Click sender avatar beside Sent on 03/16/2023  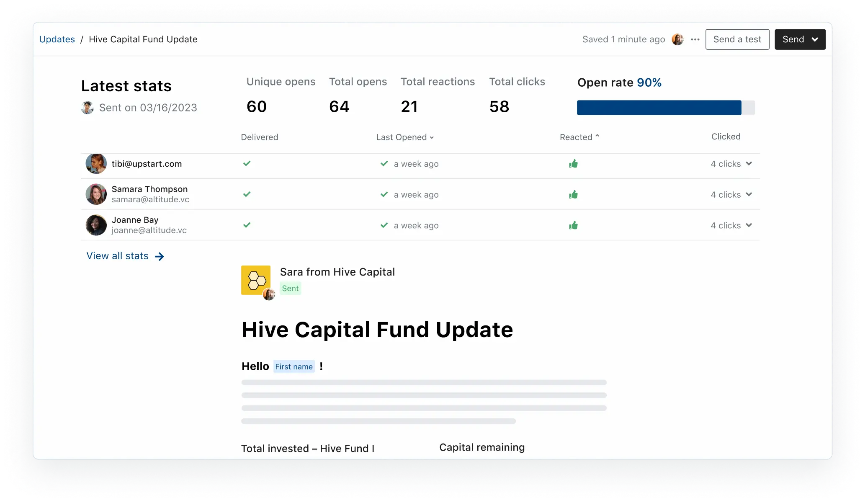87,108
